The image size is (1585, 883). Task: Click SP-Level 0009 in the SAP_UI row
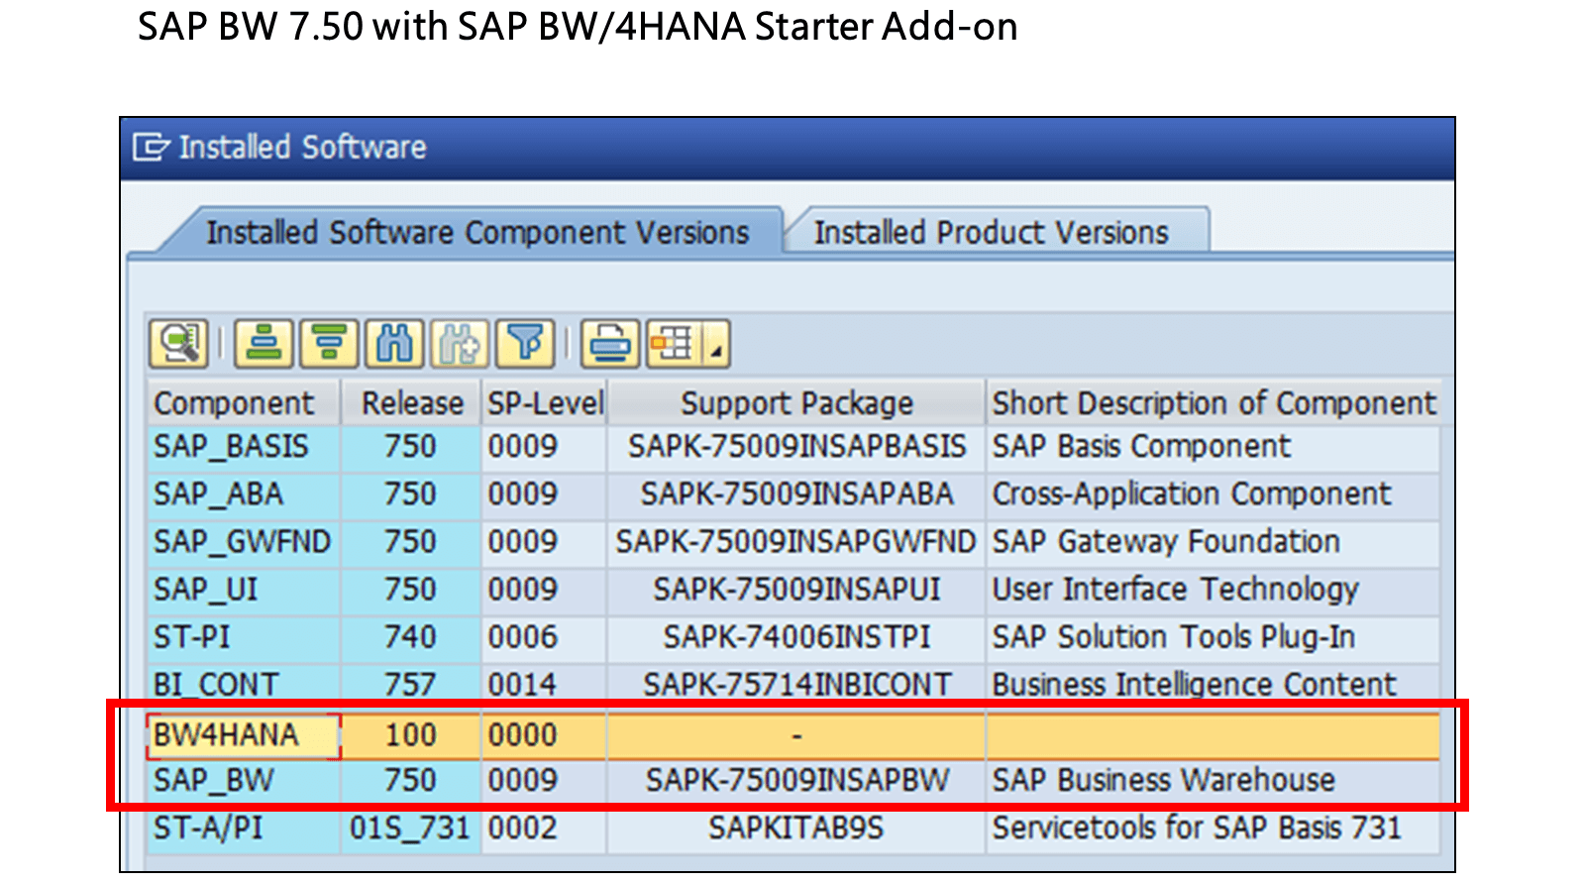click(545, 590)
